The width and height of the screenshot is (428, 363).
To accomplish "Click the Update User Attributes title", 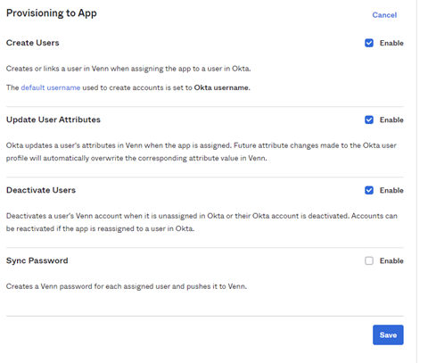I will click(x=53, y=120).
